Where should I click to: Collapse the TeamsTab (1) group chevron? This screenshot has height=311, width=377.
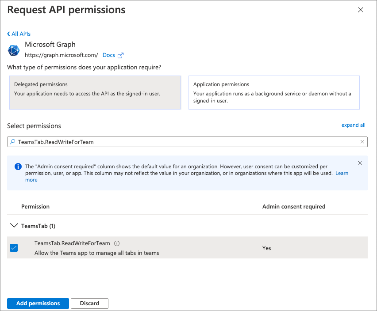coord(14,225)
